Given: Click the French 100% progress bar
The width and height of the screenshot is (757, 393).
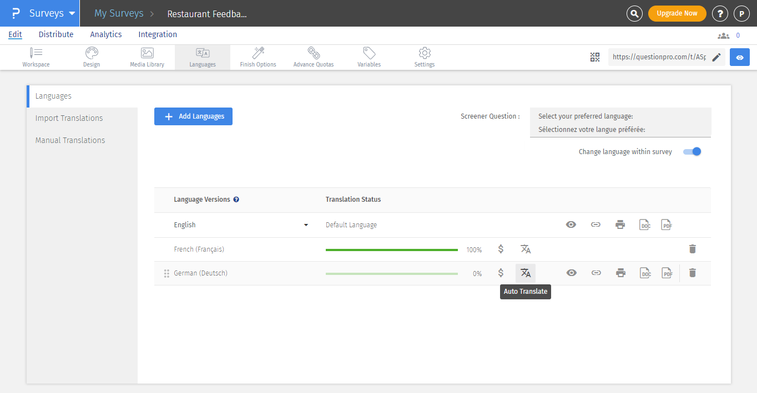Looking at the screenshot, I should pos(392,250).
